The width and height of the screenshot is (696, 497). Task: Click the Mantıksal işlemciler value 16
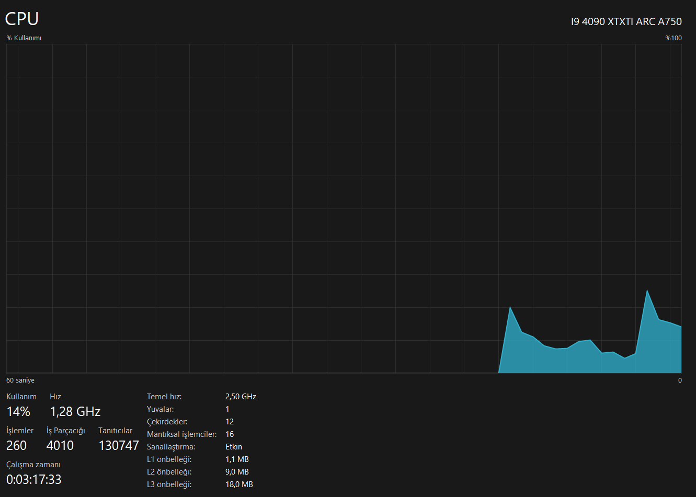coord(230,434)
